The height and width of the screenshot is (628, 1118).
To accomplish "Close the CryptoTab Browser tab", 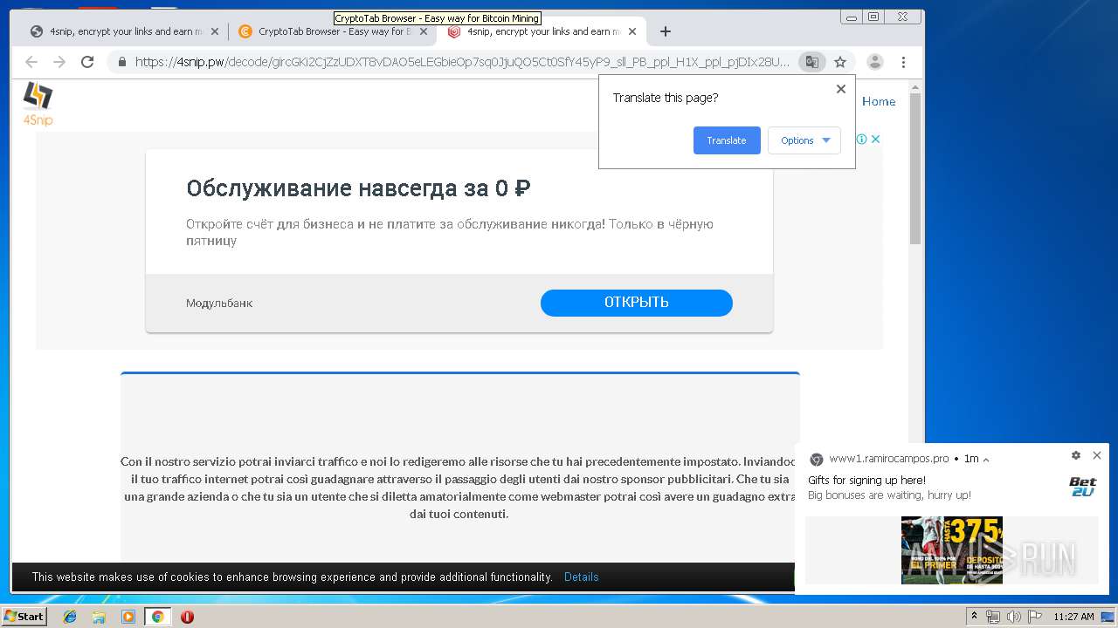I will point(424,31).
